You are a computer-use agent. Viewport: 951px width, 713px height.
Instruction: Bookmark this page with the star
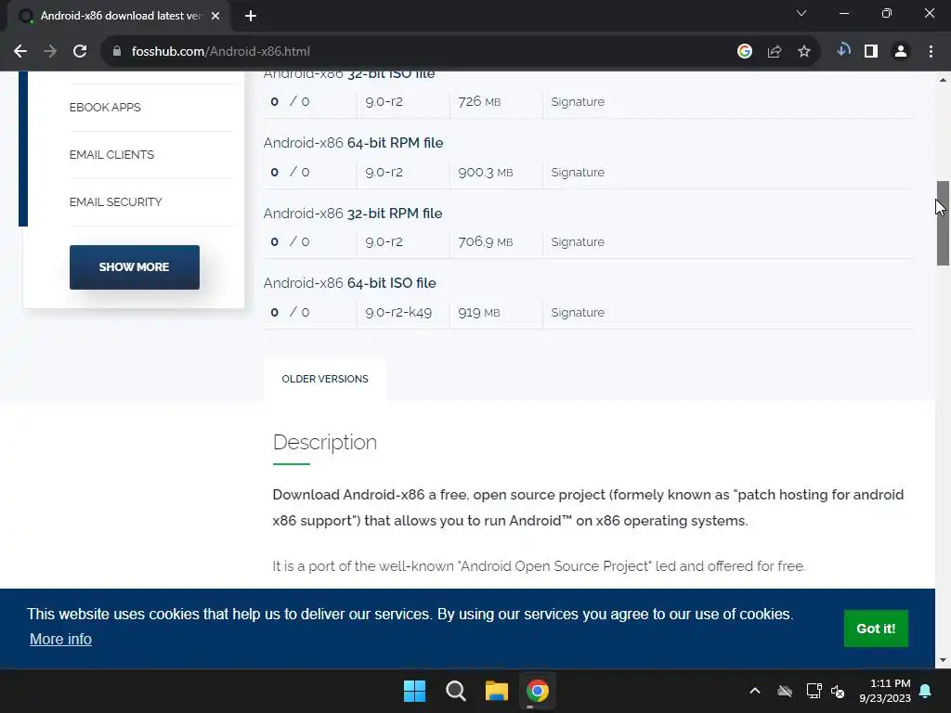[804, 52]
